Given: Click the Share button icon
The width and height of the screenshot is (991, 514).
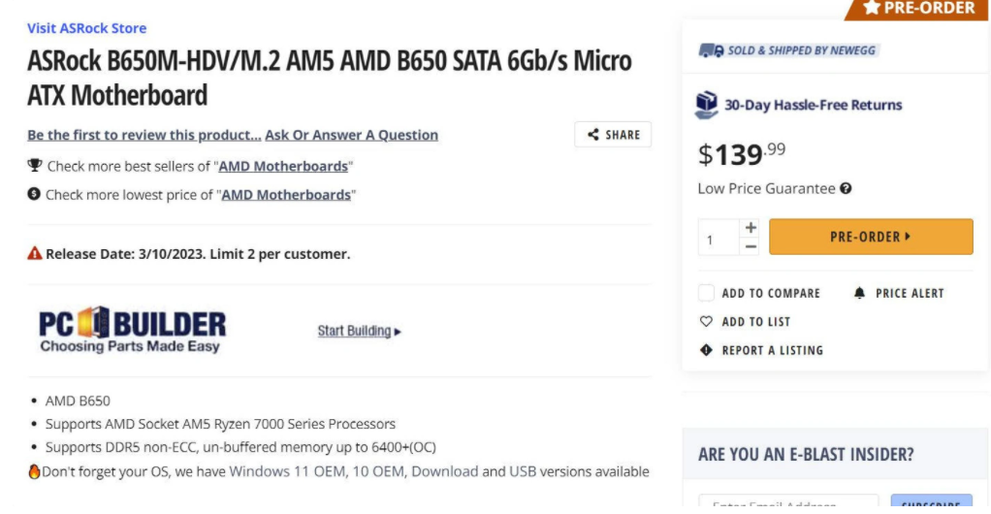Looking at the screenshot, I should coord(593,135).
